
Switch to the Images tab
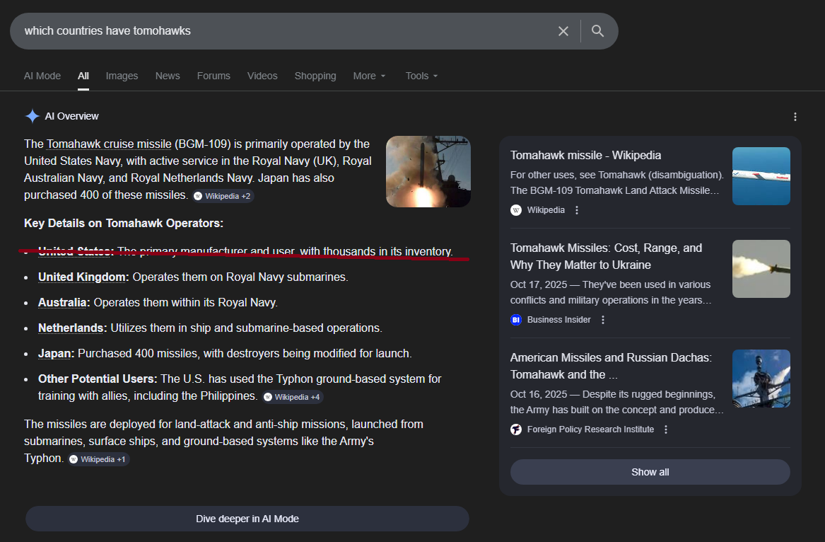122,76
